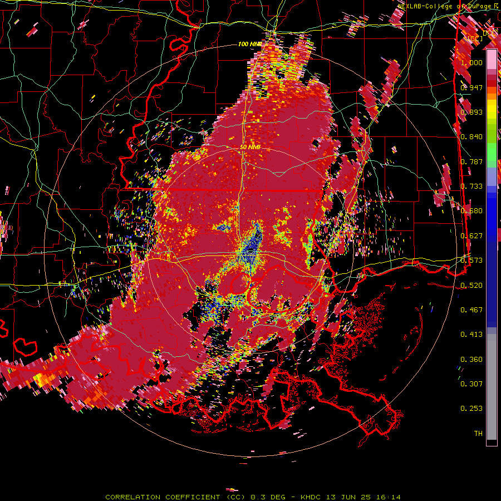The width and height of the screenshot is (501, 501).
Task: Select the 0.627 scale value
Action: click(x=471, y=236)
